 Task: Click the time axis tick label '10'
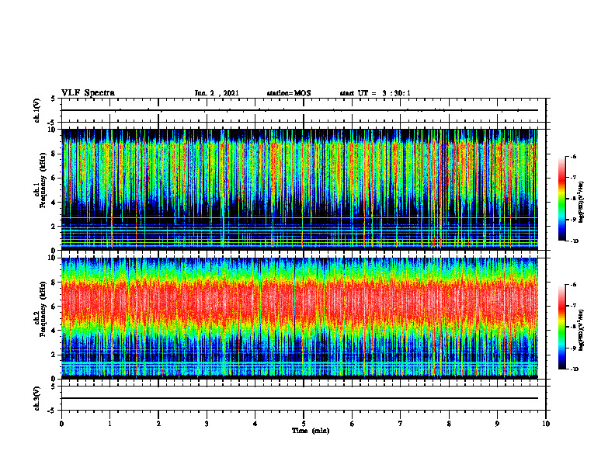(546, 424)
